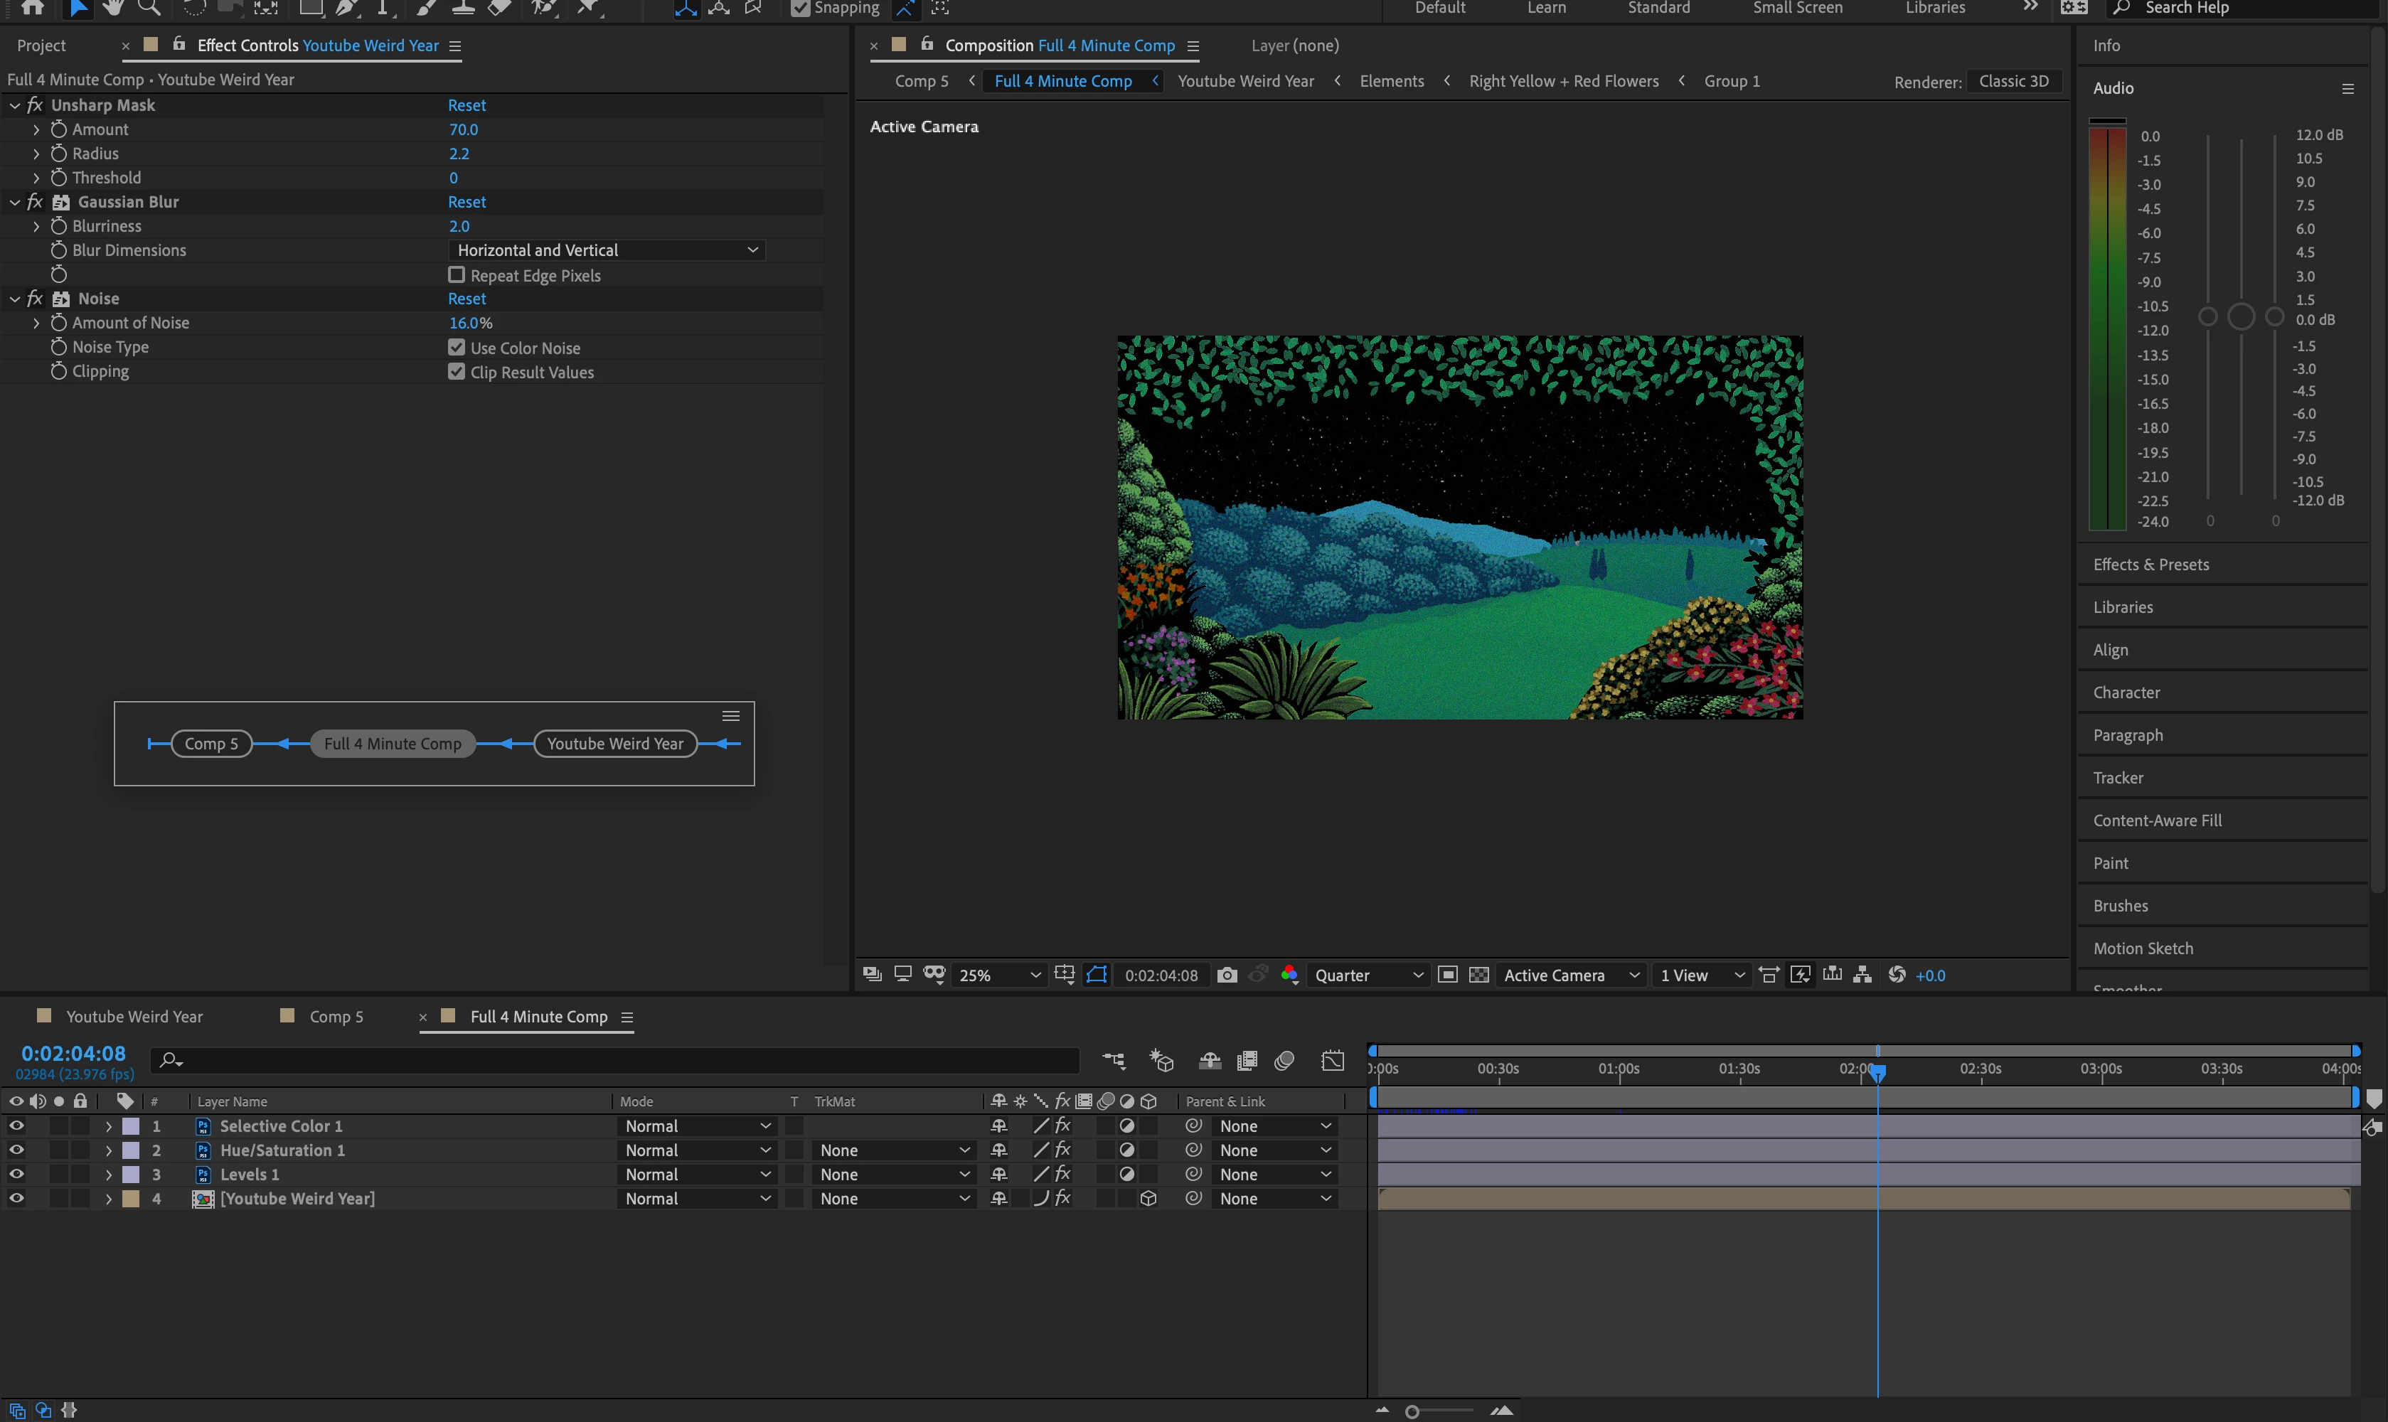This screenshot has width=2388, height=1422.
Task: Open the composition flowchart icon
Action: [x=1862, y=975]
